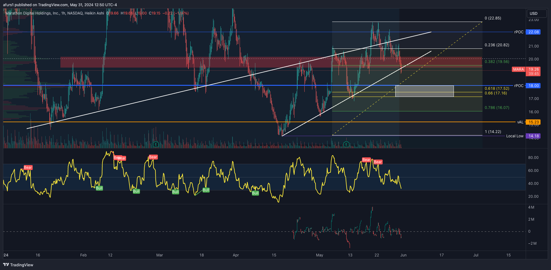Screen dimensions: 551x270
Task: Click the Fibonacci 1 (14.22) level label
Action: pyautogui.click(x=493, y=132)
